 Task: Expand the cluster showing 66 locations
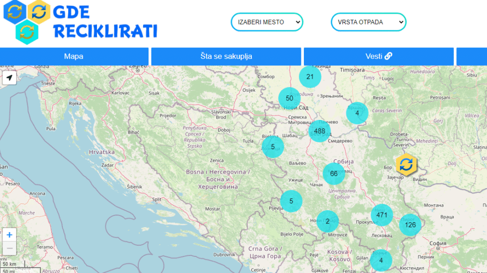tap(334, 174)
